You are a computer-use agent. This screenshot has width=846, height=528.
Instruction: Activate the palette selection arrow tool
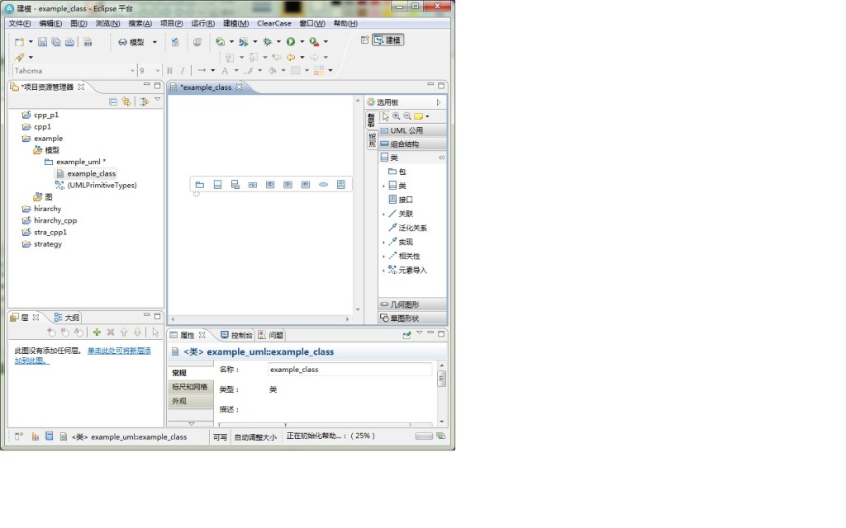tap(385, 116)
